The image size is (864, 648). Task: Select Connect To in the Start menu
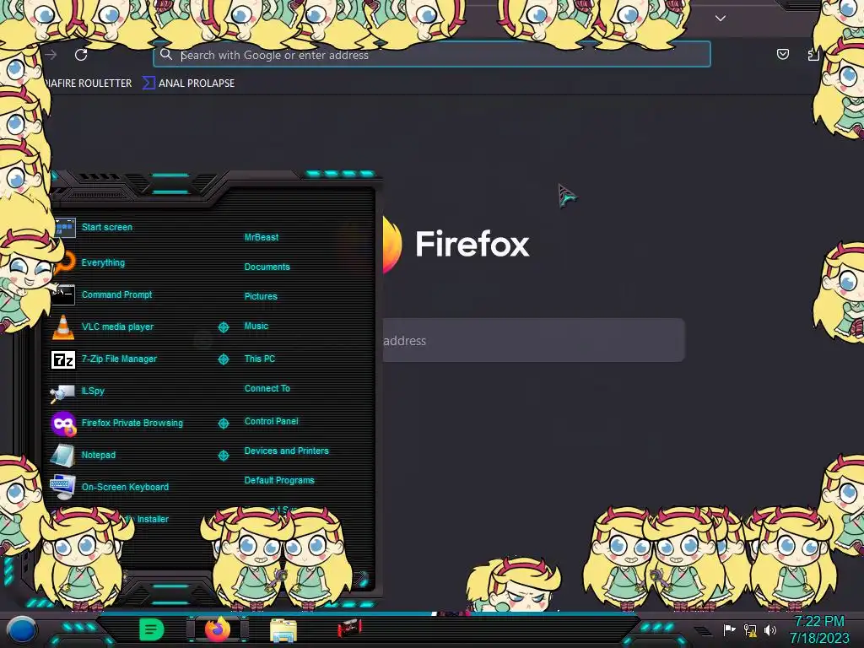click(x=267, y=388)
